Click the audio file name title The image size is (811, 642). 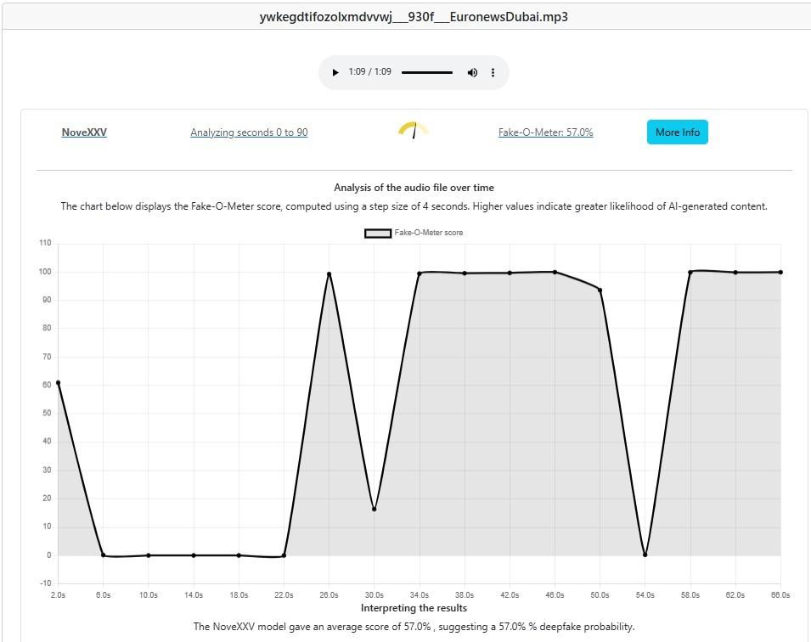coord(414,16)
